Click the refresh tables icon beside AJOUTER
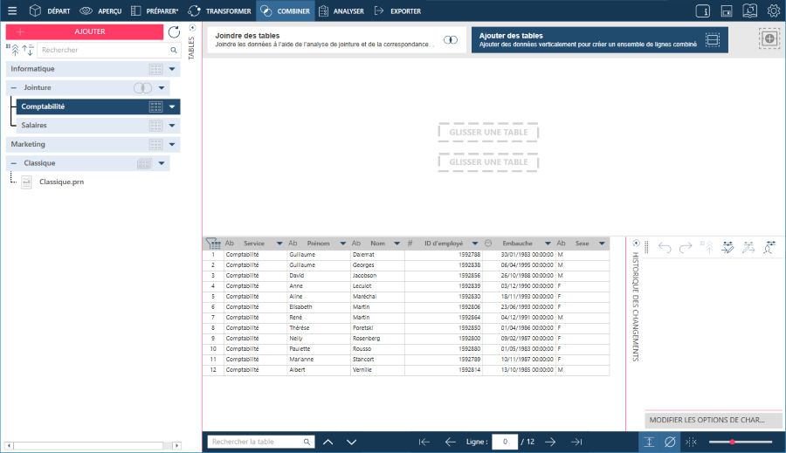This screenshot has height=453, width=786. (174, 32)
